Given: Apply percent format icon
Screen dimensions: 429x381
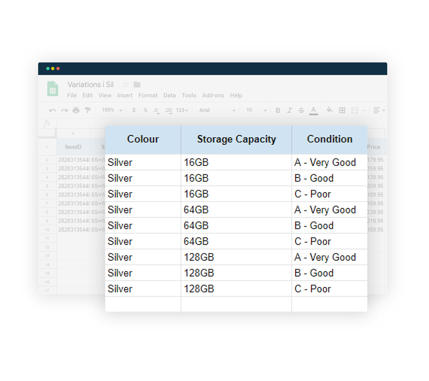Looking at the screenshot, I should tap(145, 110).
